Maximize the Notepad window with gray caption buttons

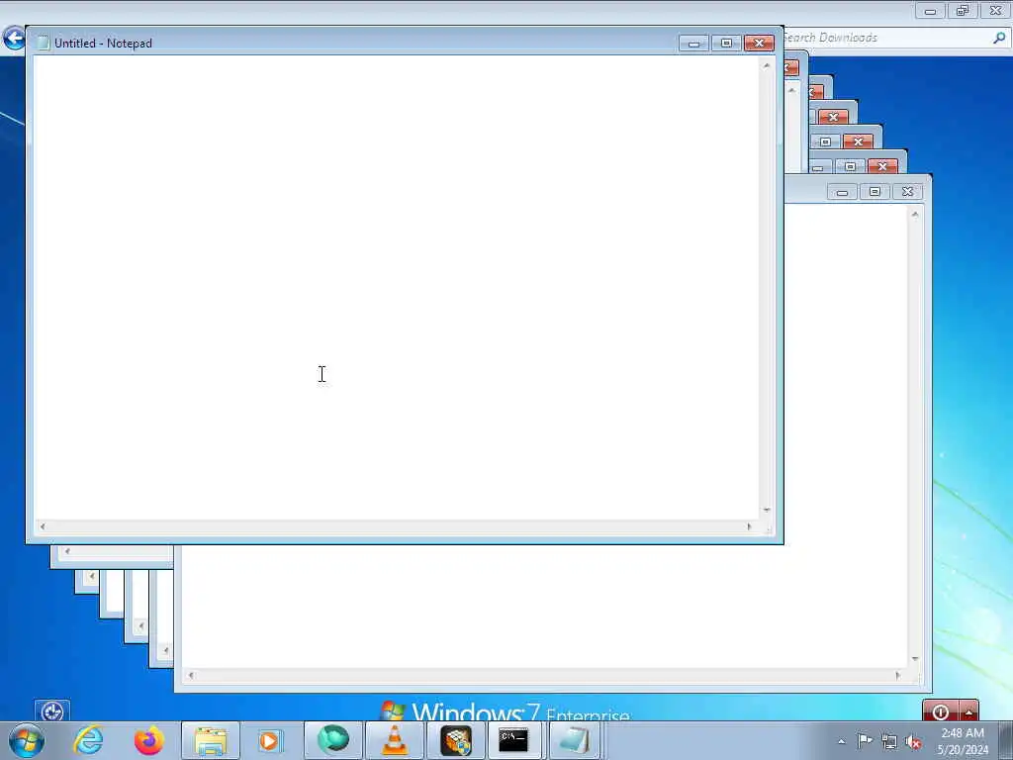(x=875, y=192)
